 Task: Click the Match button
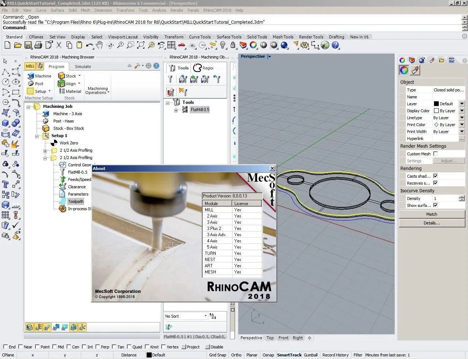click(x=431, y=214)
